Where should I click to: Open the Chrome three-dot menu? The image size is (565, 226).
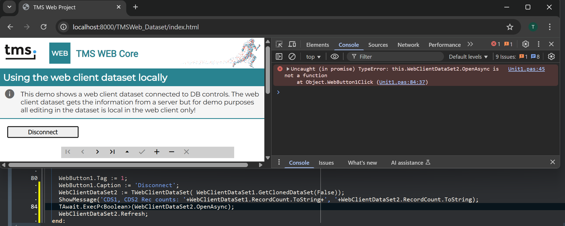(x=550, y=27)
